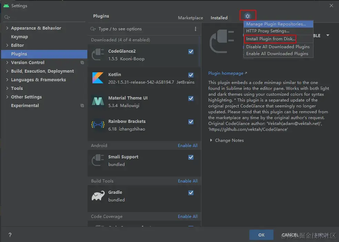Switch to the Marketplace tab
339x242 pixels.
(190, 18)
